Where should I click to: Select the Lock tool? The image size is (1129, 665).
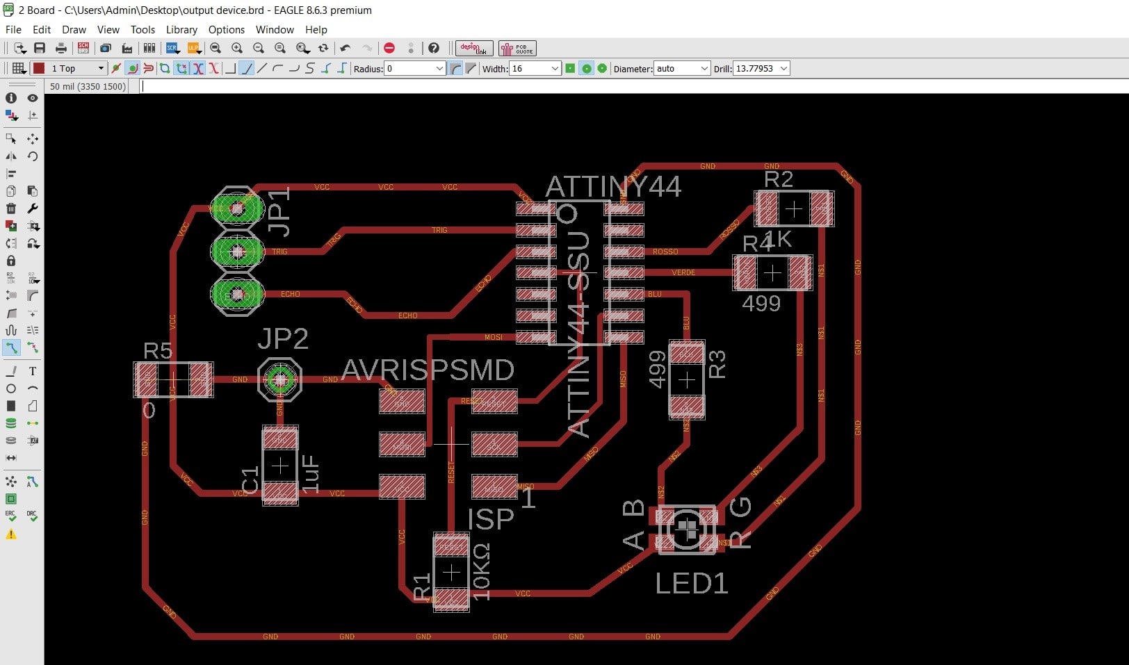pyautogui.click(x=11, y=261)
